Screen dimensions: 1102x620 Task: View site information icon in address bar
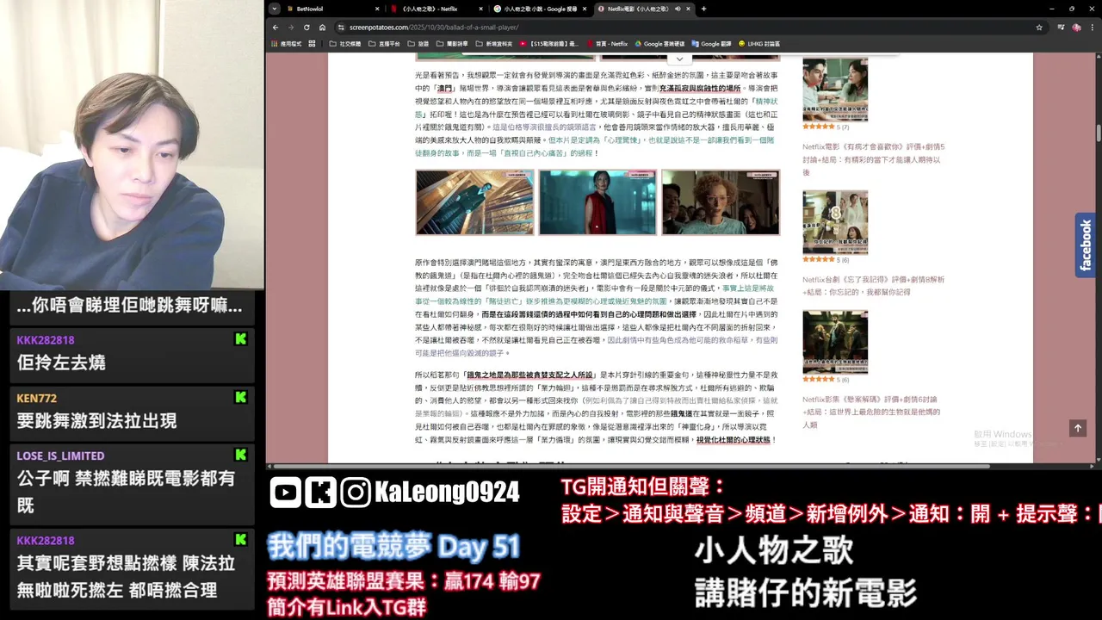(341, 28)
